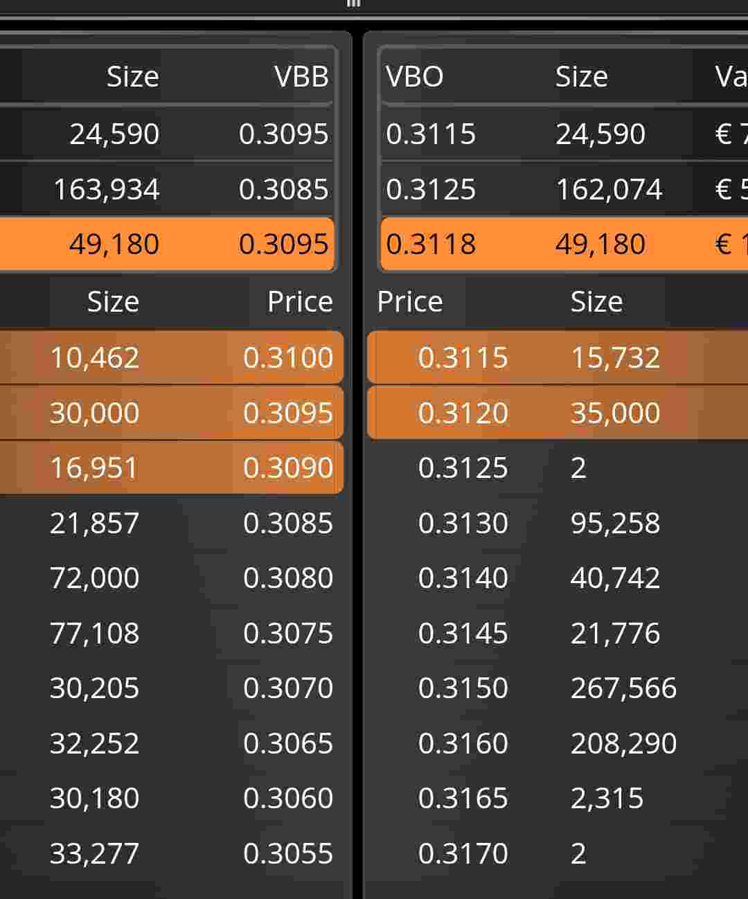Click the VBB column header

pyautogui.click(x=301, y=76)
